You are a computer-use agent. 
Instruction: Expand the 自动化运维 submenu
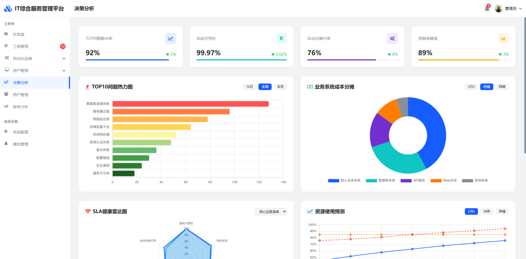pyautogui.click(x=64, y=59)
